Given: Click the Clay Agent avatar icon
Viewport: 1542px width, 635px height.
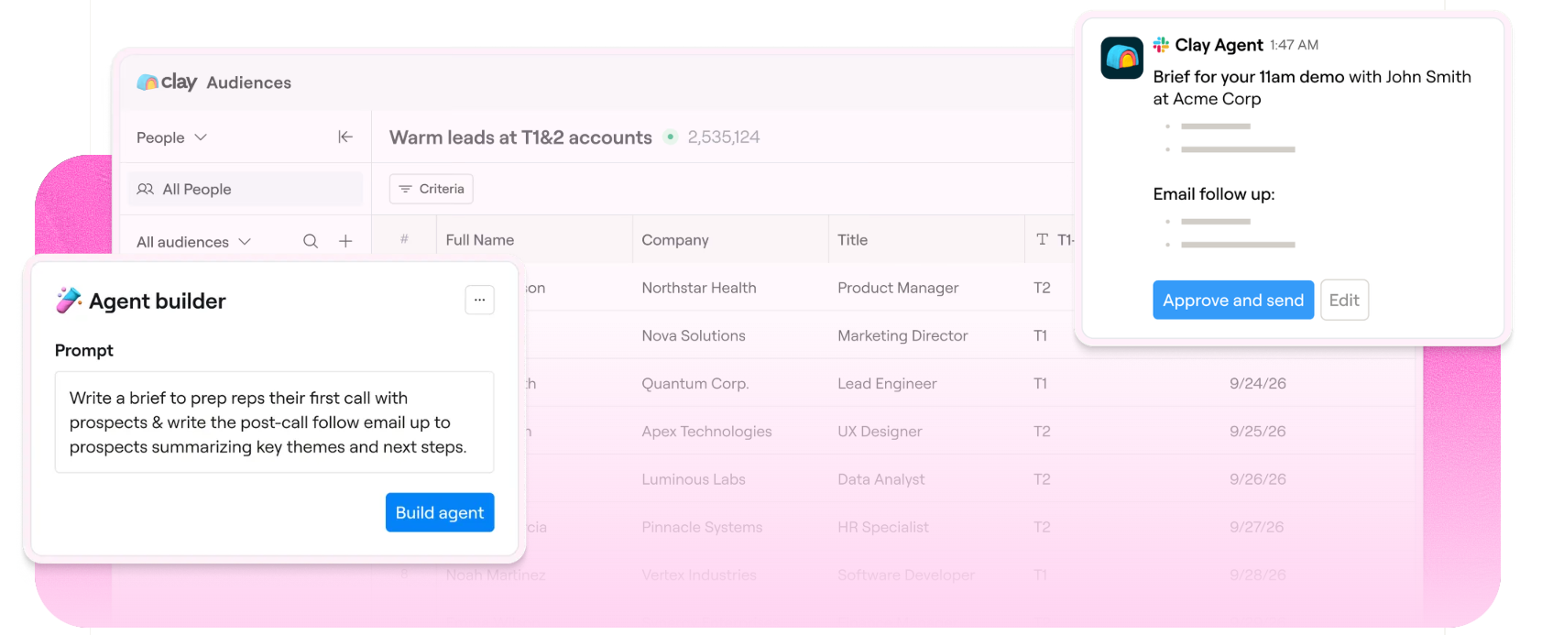Looking at the screenshot, I should pyautogui.click(x=1121, y=58).
